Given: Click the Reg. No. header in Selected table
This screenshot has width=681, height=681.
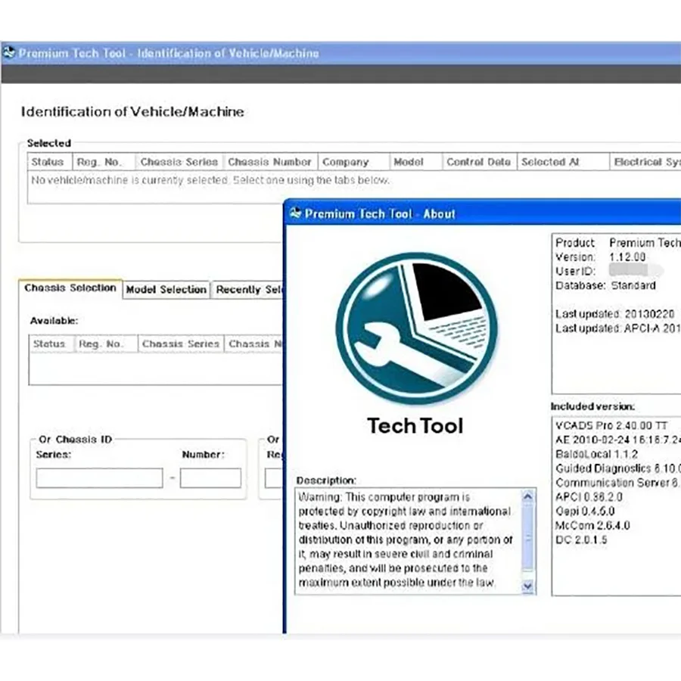Looking at the screenshot, I should tap(104, 162).
